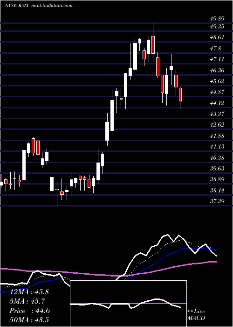Click the 37.39 price label

[217, 201]
